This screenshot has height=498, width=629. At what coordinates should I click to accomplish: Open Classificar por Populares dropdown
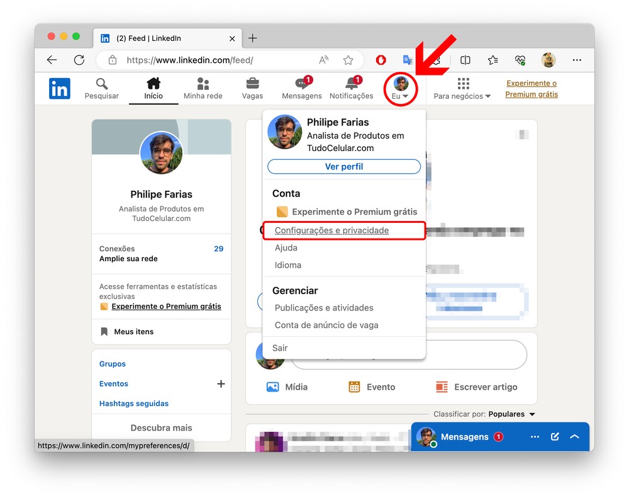[512, 414]
